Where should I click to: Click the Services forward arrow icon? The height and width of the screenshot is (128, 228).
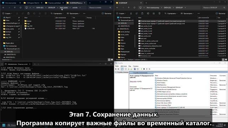pyautogui.click(x=118, y=69)
